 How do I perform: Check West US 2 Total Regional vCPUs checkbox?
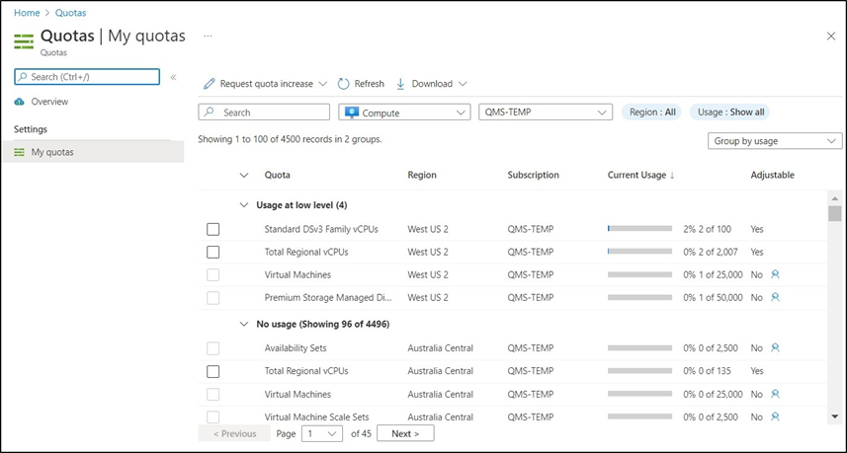click(x=213, y=252)
